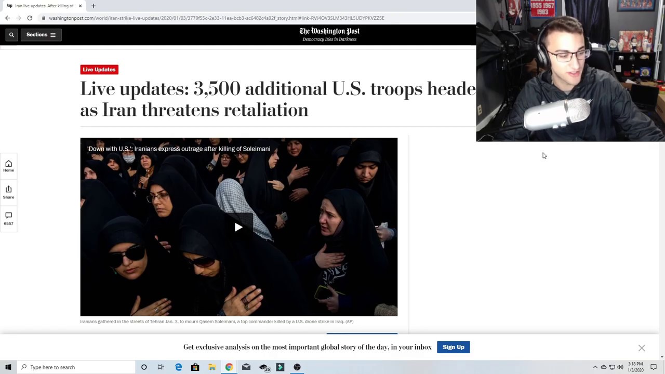This screenshot has width=665, height=374.
Task: Open the volume speaker tray icon
Action: pyautogui.click(x=620, y=367)
